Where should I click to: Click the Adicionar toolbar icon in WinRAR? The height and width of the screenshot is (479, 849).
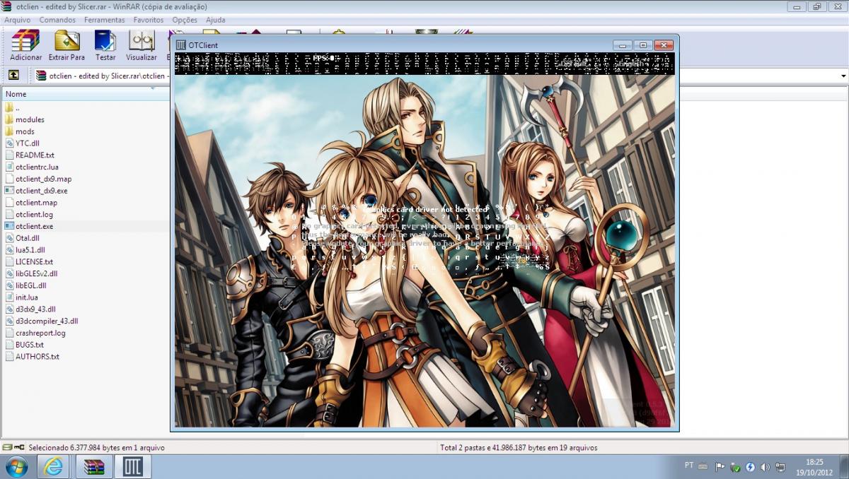[x=25, y=46]
